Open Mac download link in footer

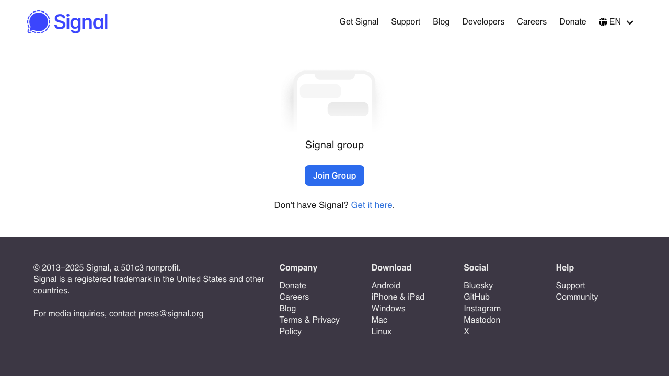pos(379,320)
